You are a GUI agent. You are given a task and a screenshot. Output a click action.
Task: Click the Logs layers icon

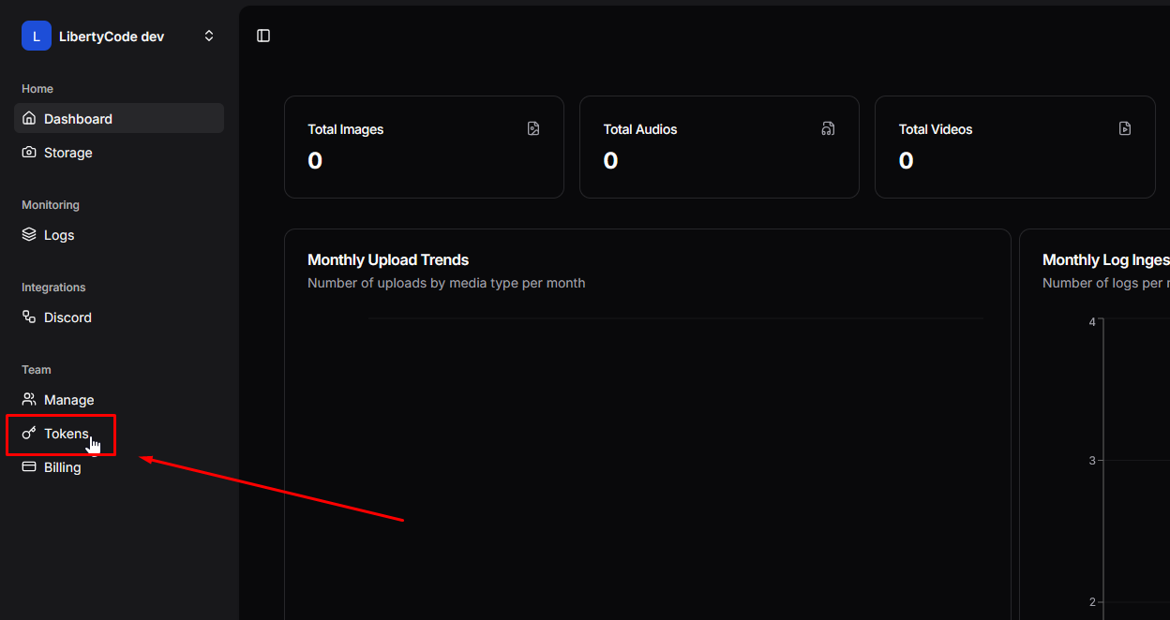pos(29,235)
